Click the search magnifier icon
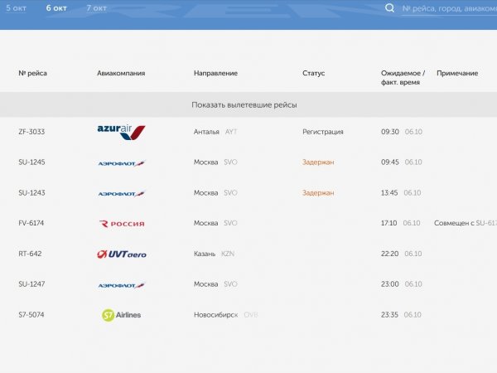 (x=389, y=8)
